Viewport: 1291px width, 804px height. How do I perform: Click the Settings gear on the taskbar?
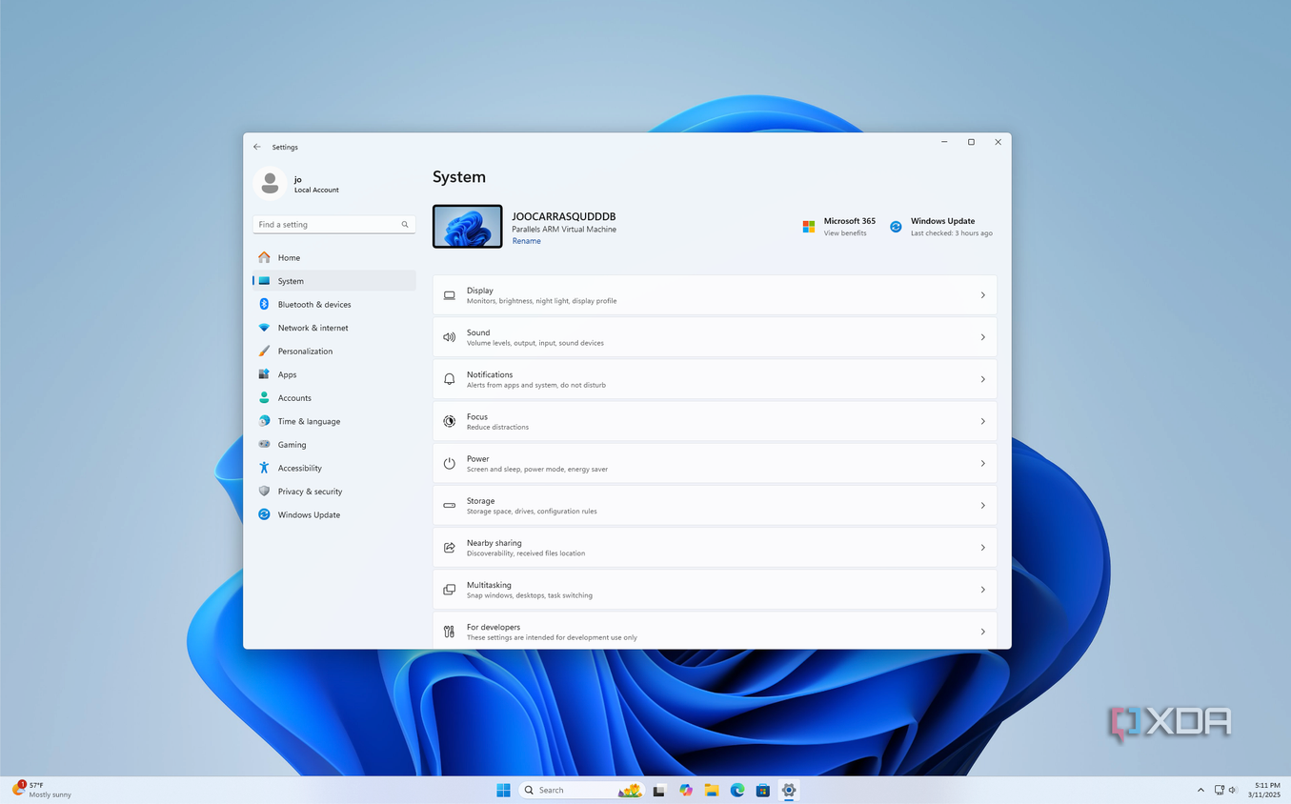(788, 790)
